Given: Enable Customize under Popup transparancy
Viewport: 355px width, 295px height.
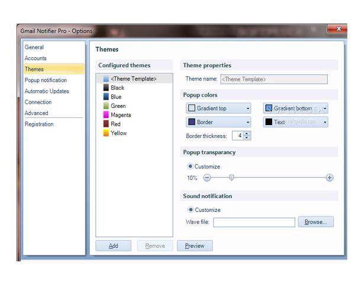Looking at the screenshot, I should [190, 166].
